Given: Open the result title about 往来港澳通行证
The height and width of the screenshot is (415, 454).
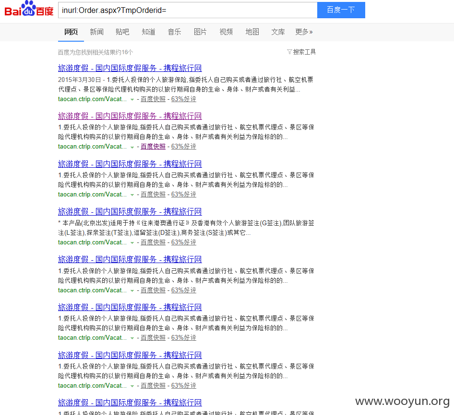Looking at the screenshot, I should coord(130,212).
